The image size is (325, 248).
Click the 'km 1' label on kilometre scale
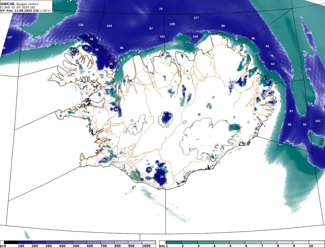[x=164, y=246]
